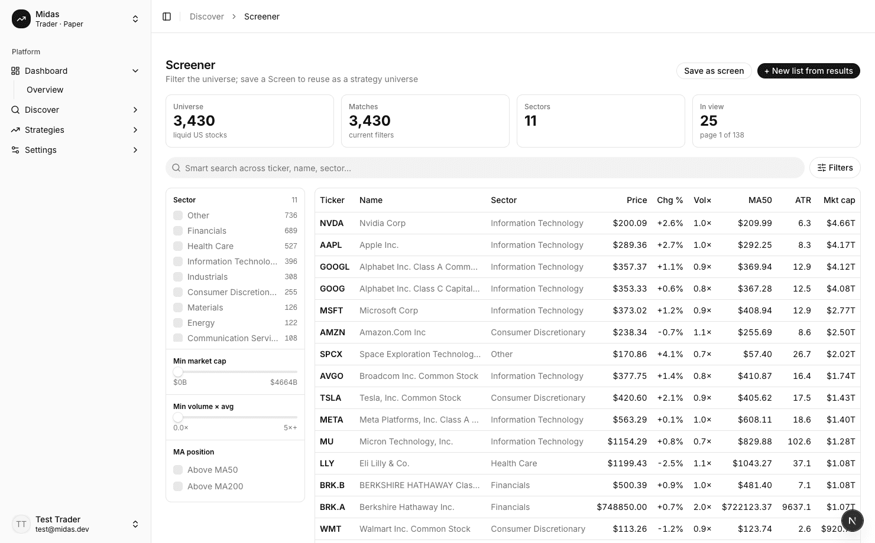Click the Matches 3,430 stat card

click(425, 121)
